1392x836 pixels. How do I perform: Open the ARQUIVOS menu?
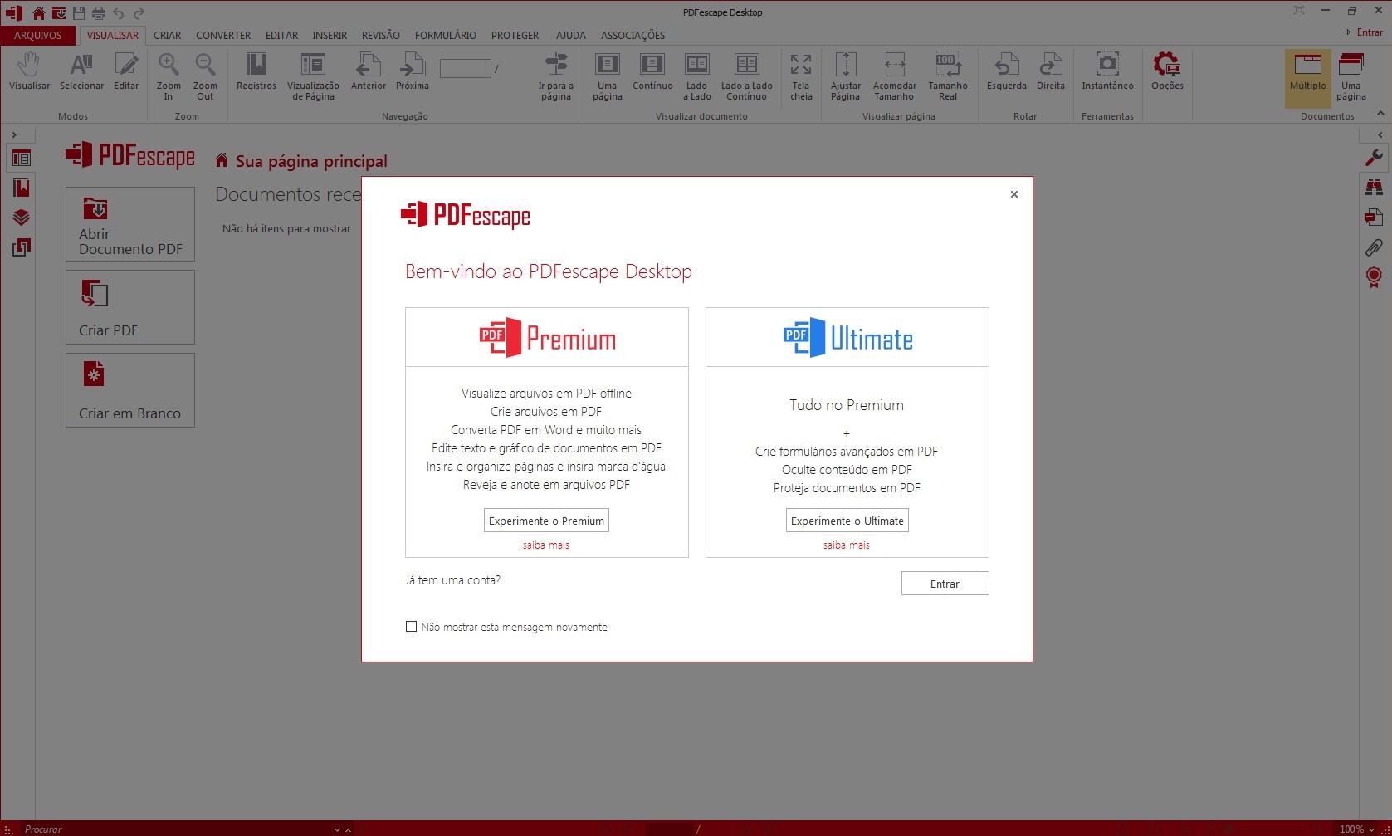coord(37,35)
